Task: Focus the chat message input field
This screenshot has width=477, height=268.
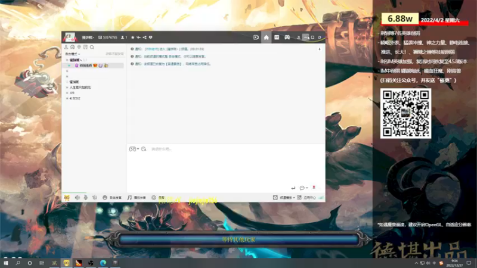Action: tap(226, 167)
